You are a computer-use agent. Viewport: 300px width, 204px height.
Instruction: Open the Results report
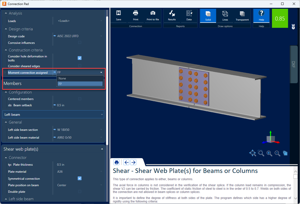172,16
